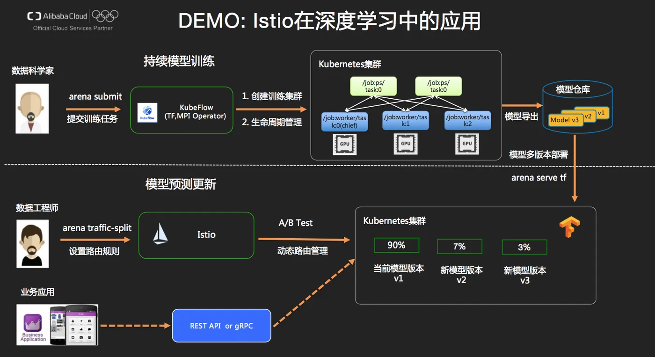The image size is (655, 357).
Task: Click the 动态路由管理 label
Action: (303, 251)
